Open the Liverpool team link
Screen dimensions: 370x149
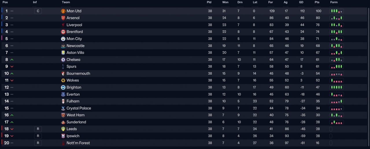coord(74,25)
